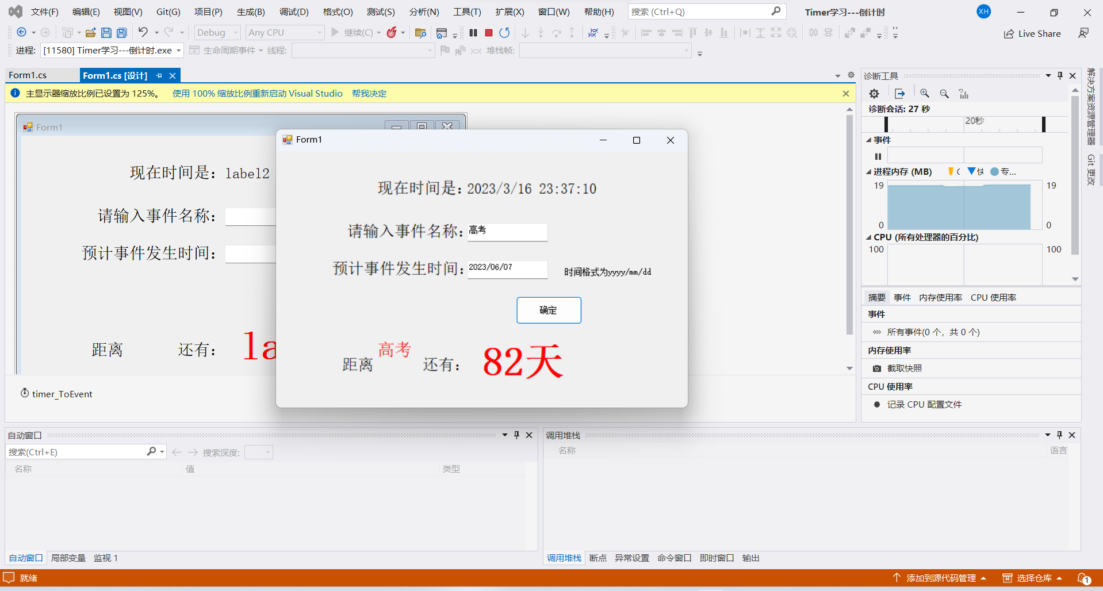
Task: Click restart Visual Studio at 100% scaling link
Action: (257, 93)
